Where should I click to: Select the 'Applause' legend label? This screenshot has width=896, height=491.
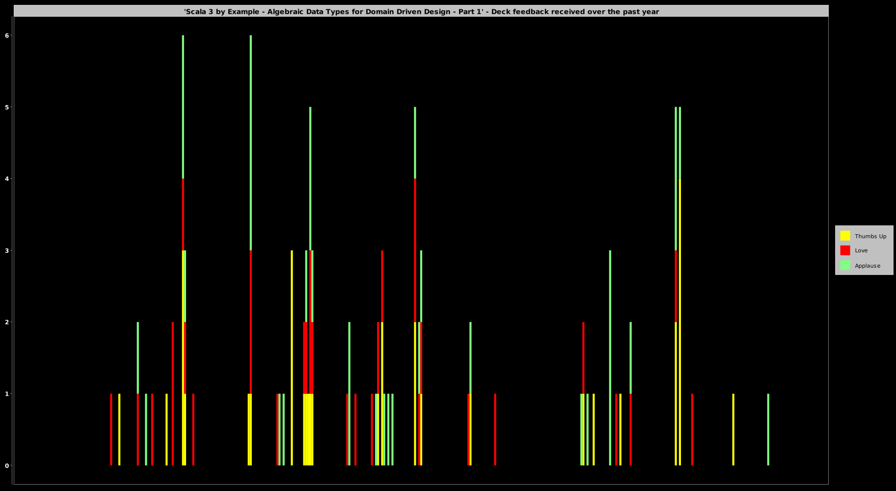tap(868, 266)
